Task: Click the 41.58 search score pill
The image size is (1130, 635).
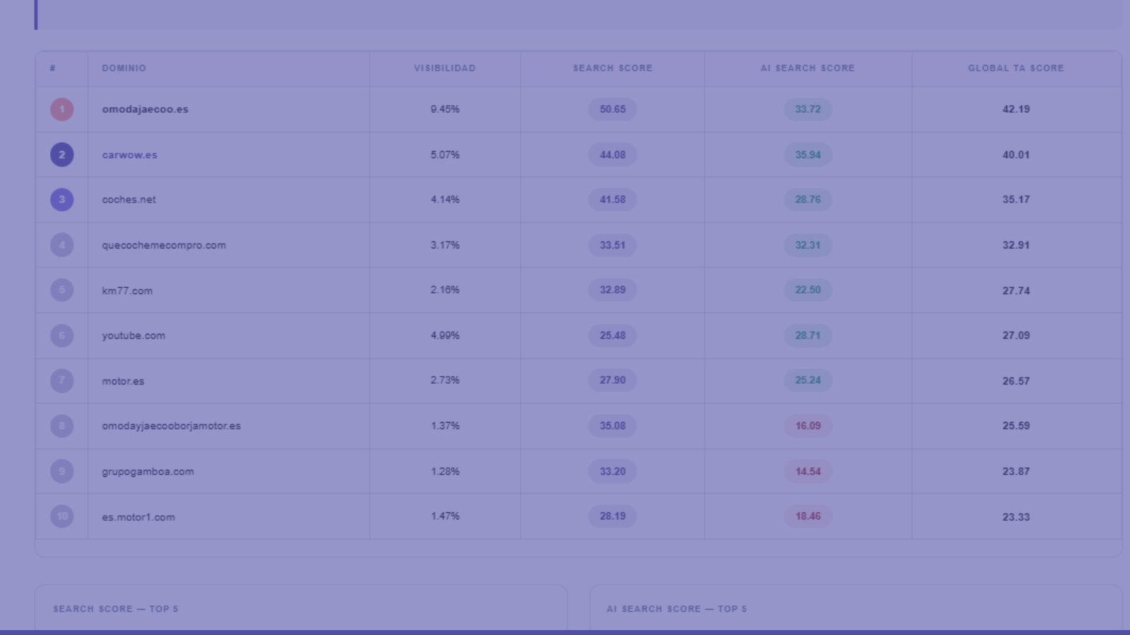Action: (x=612, y=200)
